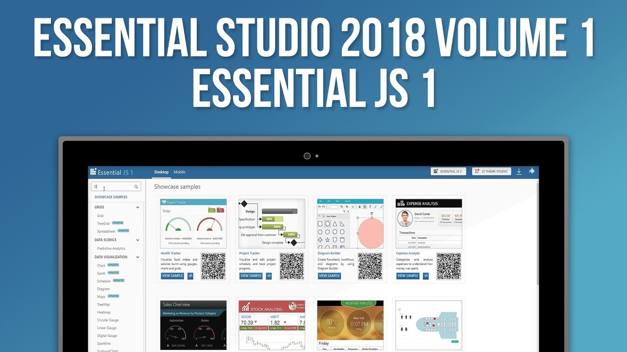Click the Essential JS 1 logo icon
Screen dimensions: 627x352
tap(93, 172)
